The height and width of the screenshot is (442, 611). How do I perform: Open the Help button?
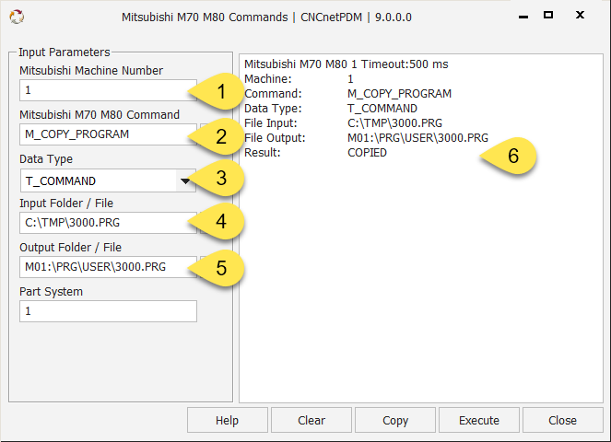228,420
